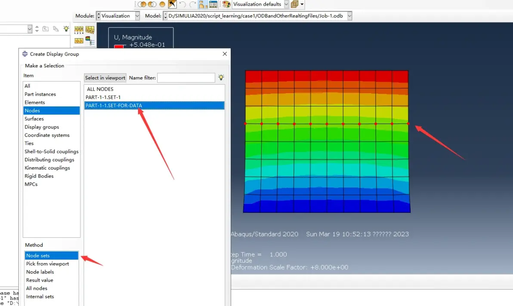Click the undo arrow in the toolbar
Image resolution: width=513 pixels, height=306 pixels.
pos(182,4)
